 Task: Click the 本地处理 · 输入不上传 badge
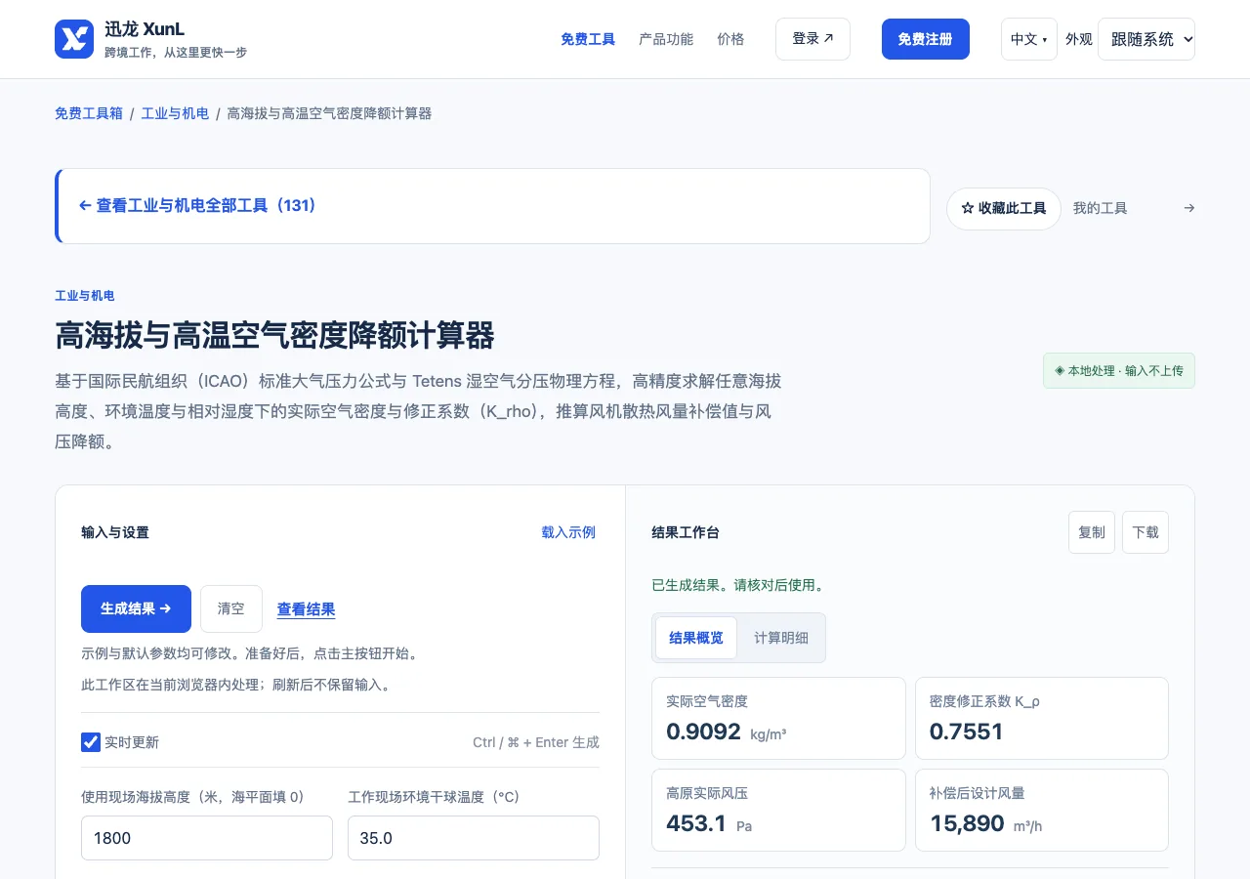[x=1119, y=371]
